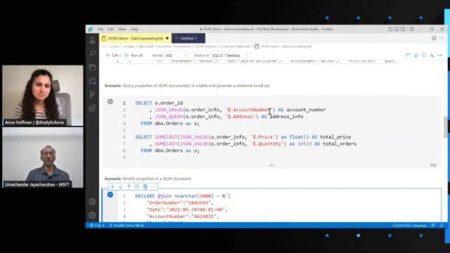Click the notebook vertical scrollbar thumb
450x253 pixels.
[x=445, y=126]
